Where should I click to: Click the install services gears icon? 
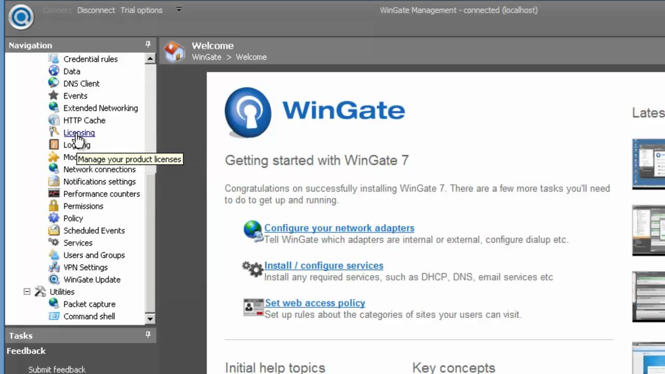(x=253, y=269)
